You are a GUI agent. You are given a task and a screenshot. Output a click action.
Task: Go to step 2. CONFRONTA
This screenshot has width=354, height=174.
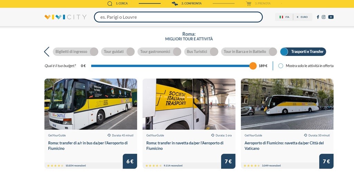click(x=192, y=3)
